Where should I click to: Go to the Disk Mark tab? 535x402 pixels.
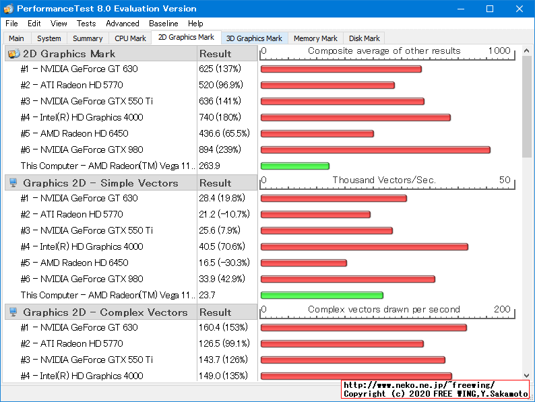click(x=365, y=38)
